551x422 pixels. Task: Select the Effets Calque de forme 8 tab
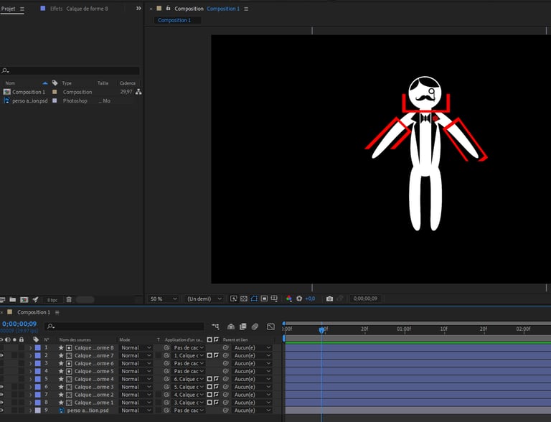click(x=79, y=9)
